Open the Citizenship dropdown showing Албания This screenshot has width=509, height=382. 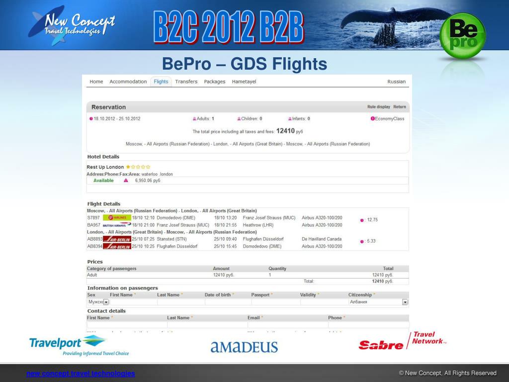[x=378, y=302]
